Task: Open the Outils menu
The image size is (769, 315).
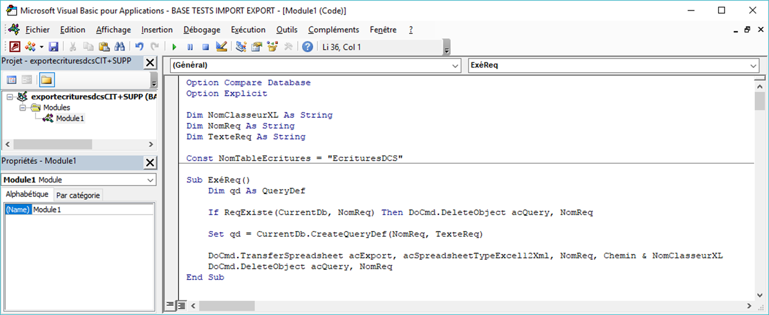Action: point(287,30)
